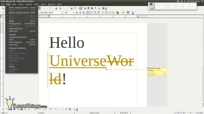Open Undo history dropdown arrow
This screenshot has height=114, width=204.
63,8
